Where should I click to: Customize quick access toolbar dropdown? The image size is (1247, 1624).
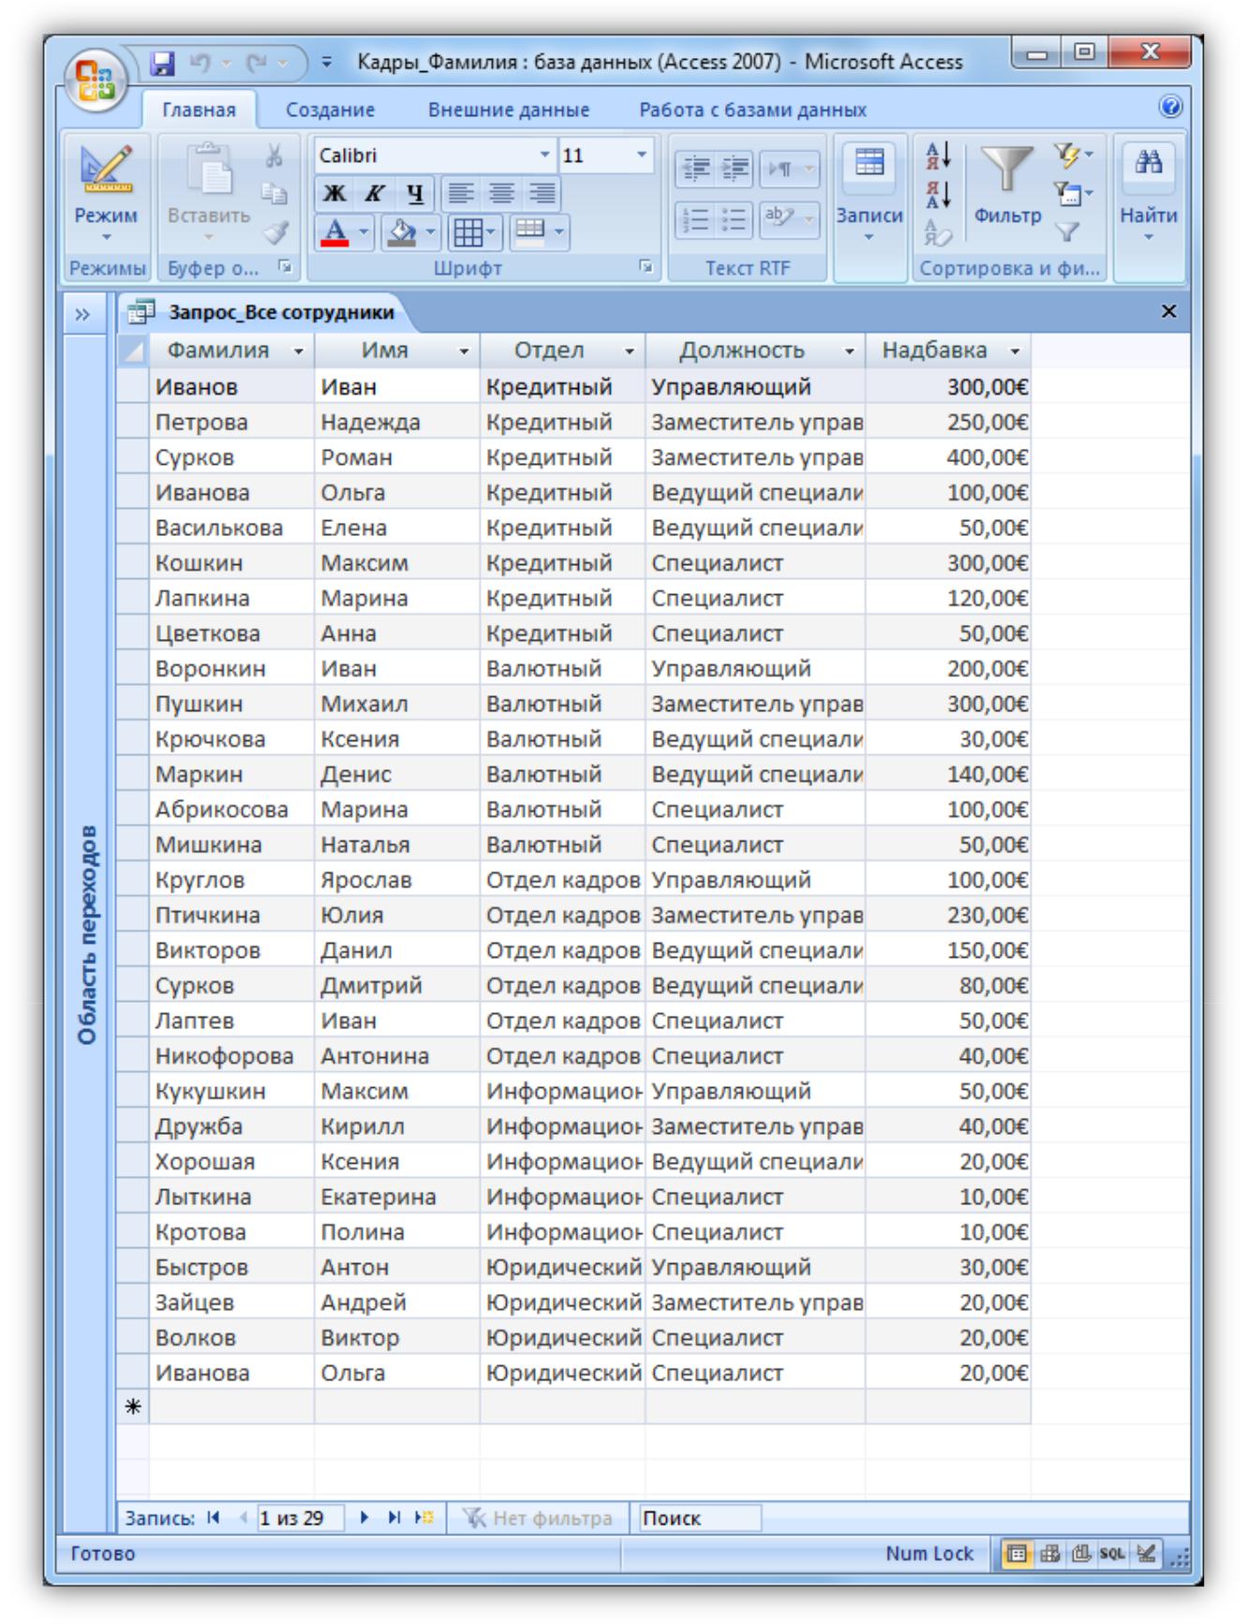[x=327, y=63]
